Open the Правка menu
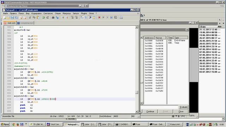The width and height of the screenshot is (226, 127). click(x=13, y=13)
